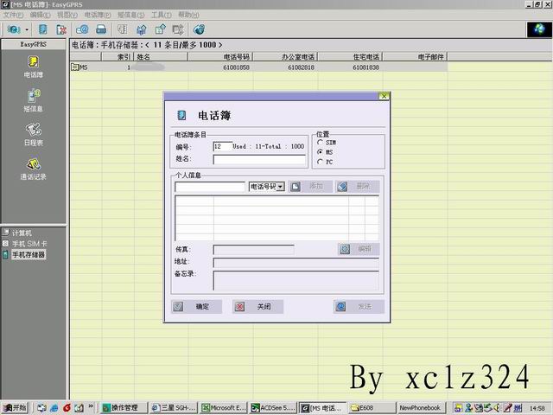Click the 地址 field
Viewport: 553px width, 415px height.
(x=296, y=263)
